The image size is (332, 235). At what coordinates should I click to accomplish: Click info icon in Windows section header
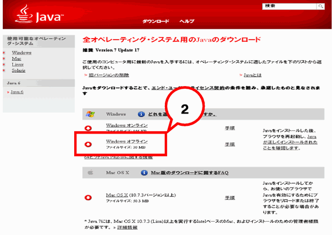(141, 114)
